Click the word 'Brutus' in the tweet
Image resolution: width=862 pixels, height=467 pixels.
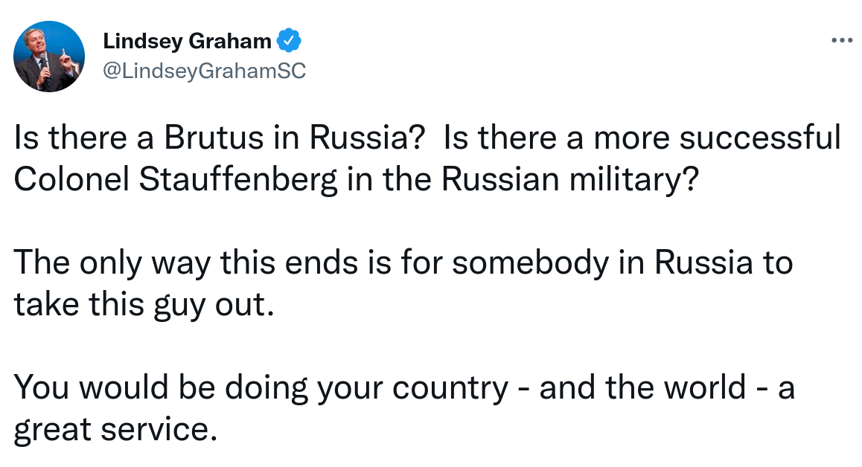tap(214, 138)
